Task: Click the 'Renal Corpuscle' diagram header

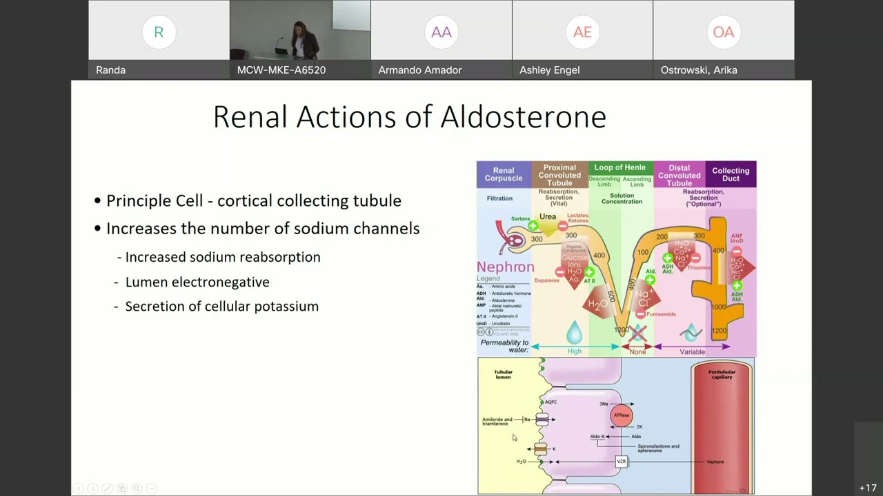Action: coord(504,175)
